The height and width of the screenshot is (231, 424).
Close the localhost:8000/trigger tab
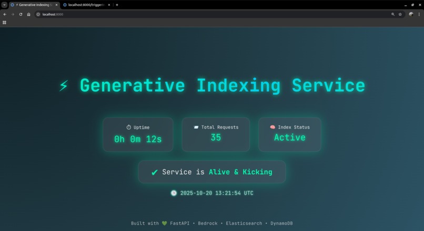109,5
